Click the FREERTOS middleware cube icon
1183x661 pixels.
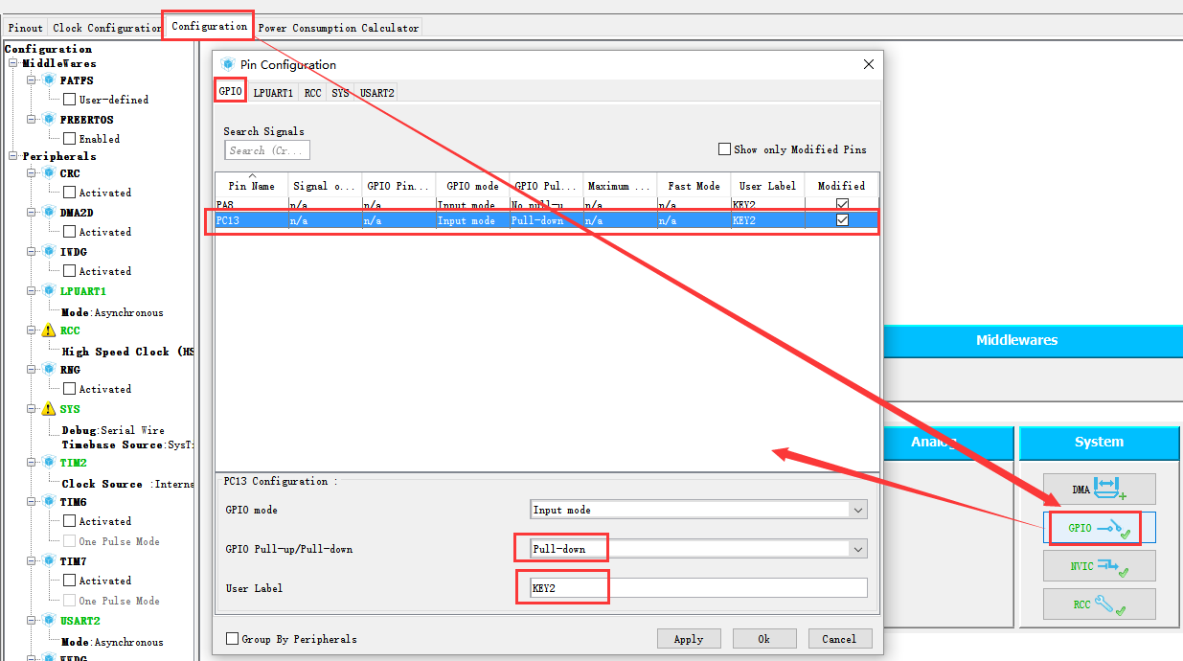click(47, 119)
